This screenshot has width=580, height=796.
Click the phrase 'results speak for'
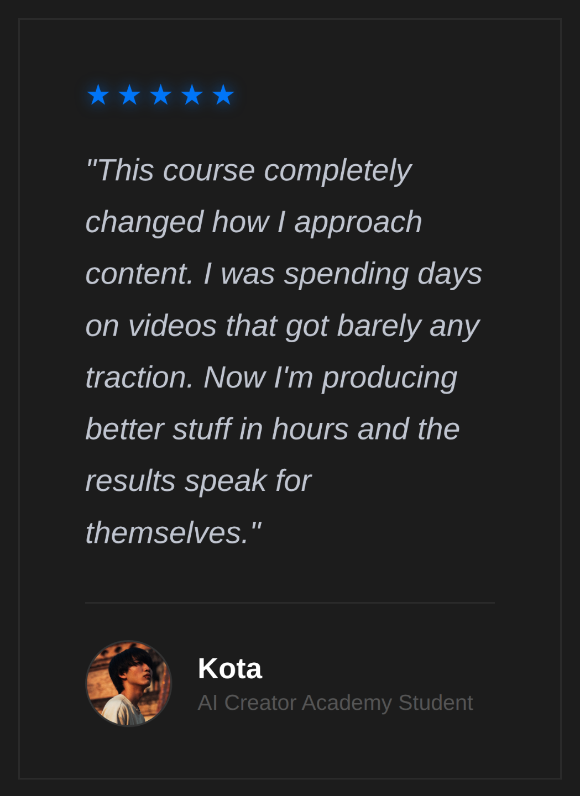(x=198, y=481)
